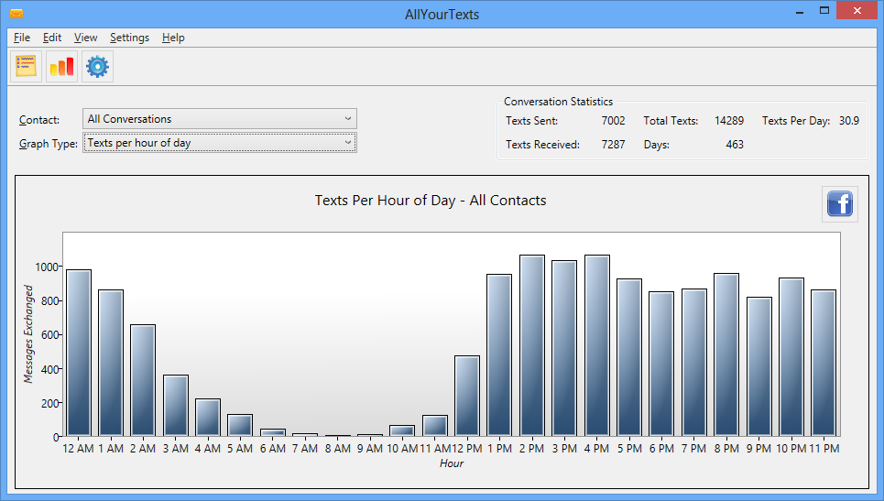Expand the Graph Type dropdown arrow
The image size is (884, 501).
pyautogui.click(x=348, y=143)
